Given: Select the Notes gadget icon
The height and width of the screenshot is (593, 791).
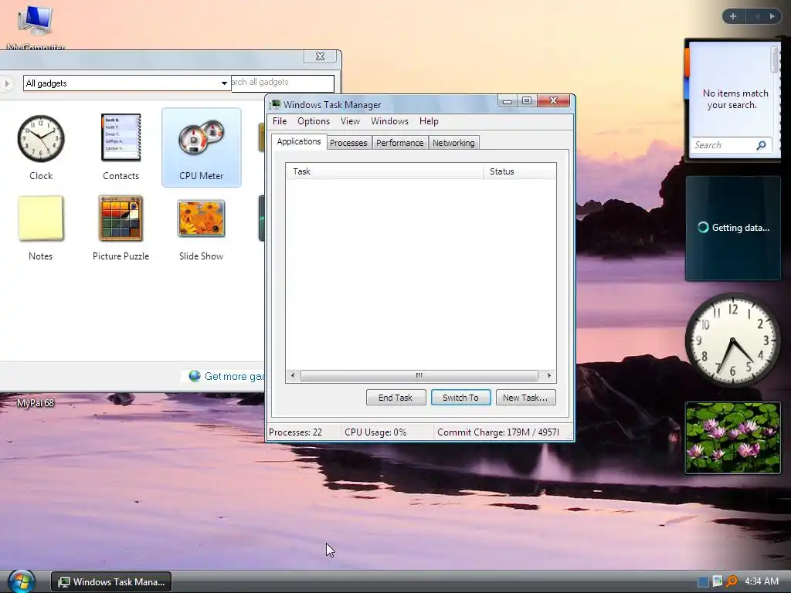Looking at the screenshot, I should coord(40,219).
